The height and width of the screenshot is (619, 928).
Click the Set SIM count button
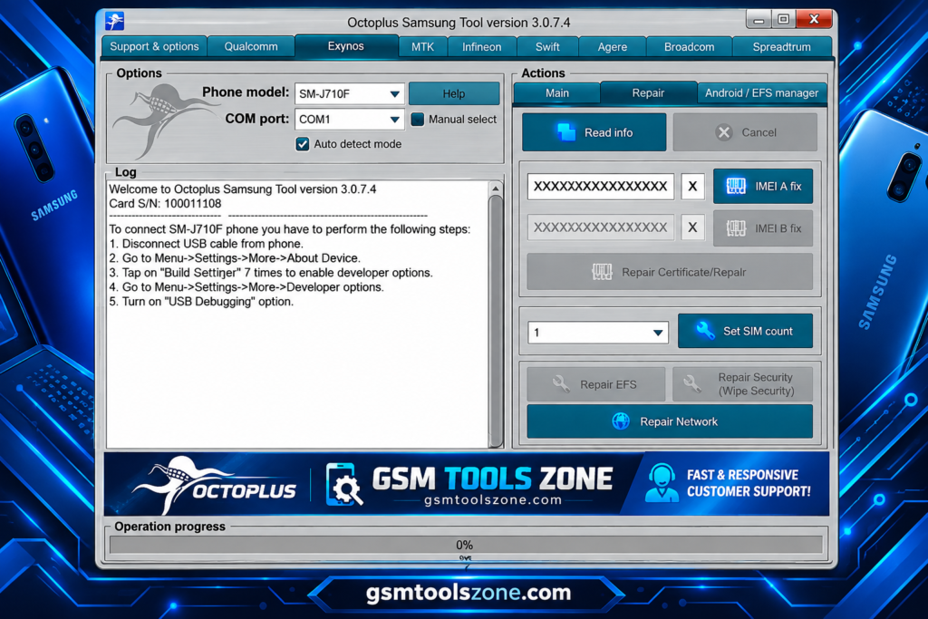[745, 332]
